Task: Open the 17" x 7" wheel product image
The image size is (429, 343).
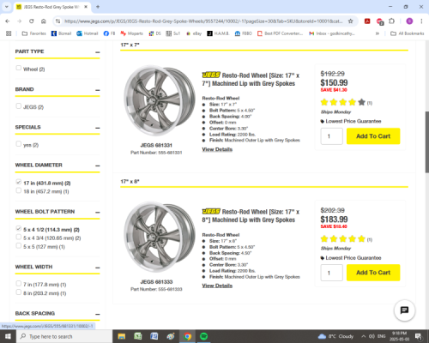Action: tap(159, 100)
